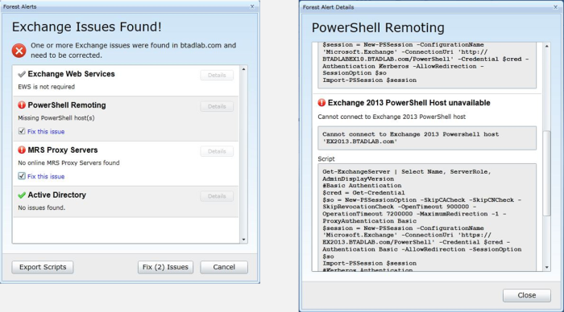Click 'No issues found.' text

[41, 208]
